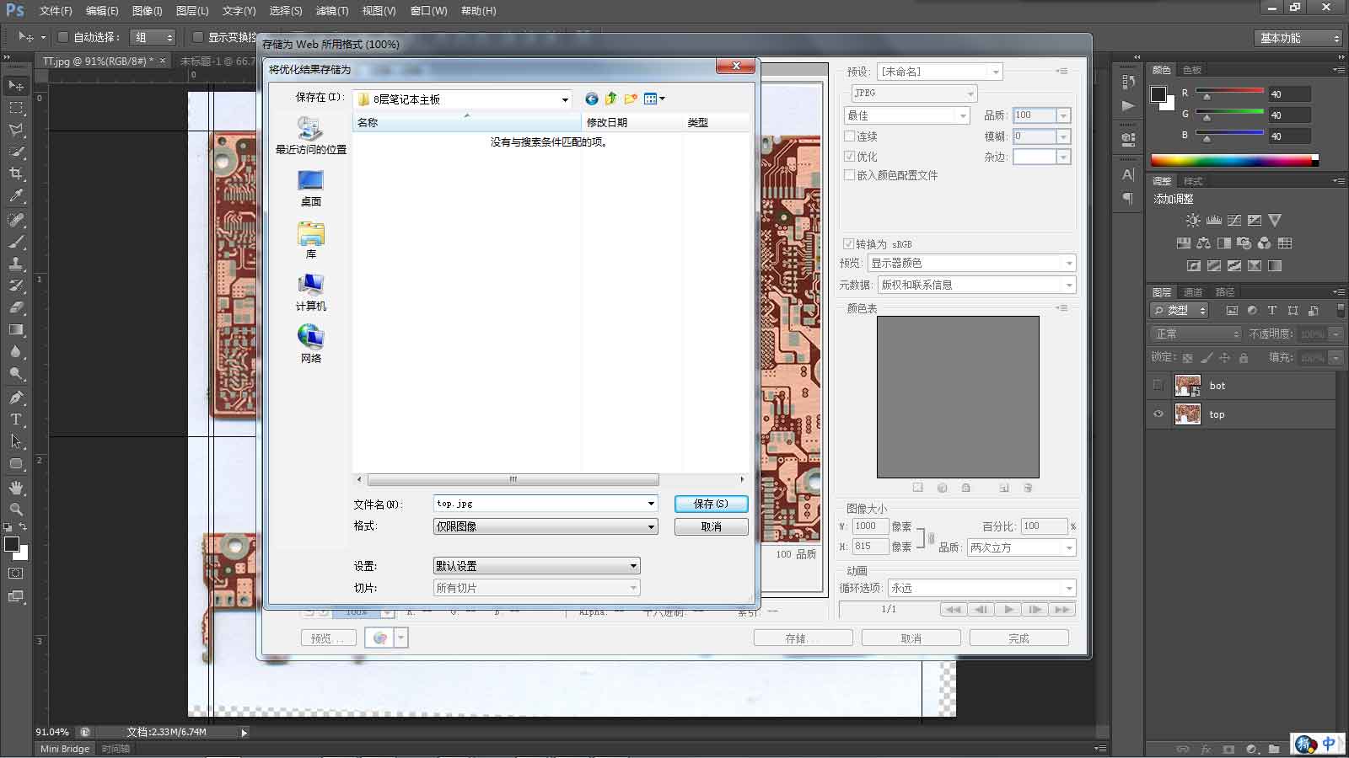Select the Pen tool
This screenshot has height=758, width=1349.
tap(16, 397)
